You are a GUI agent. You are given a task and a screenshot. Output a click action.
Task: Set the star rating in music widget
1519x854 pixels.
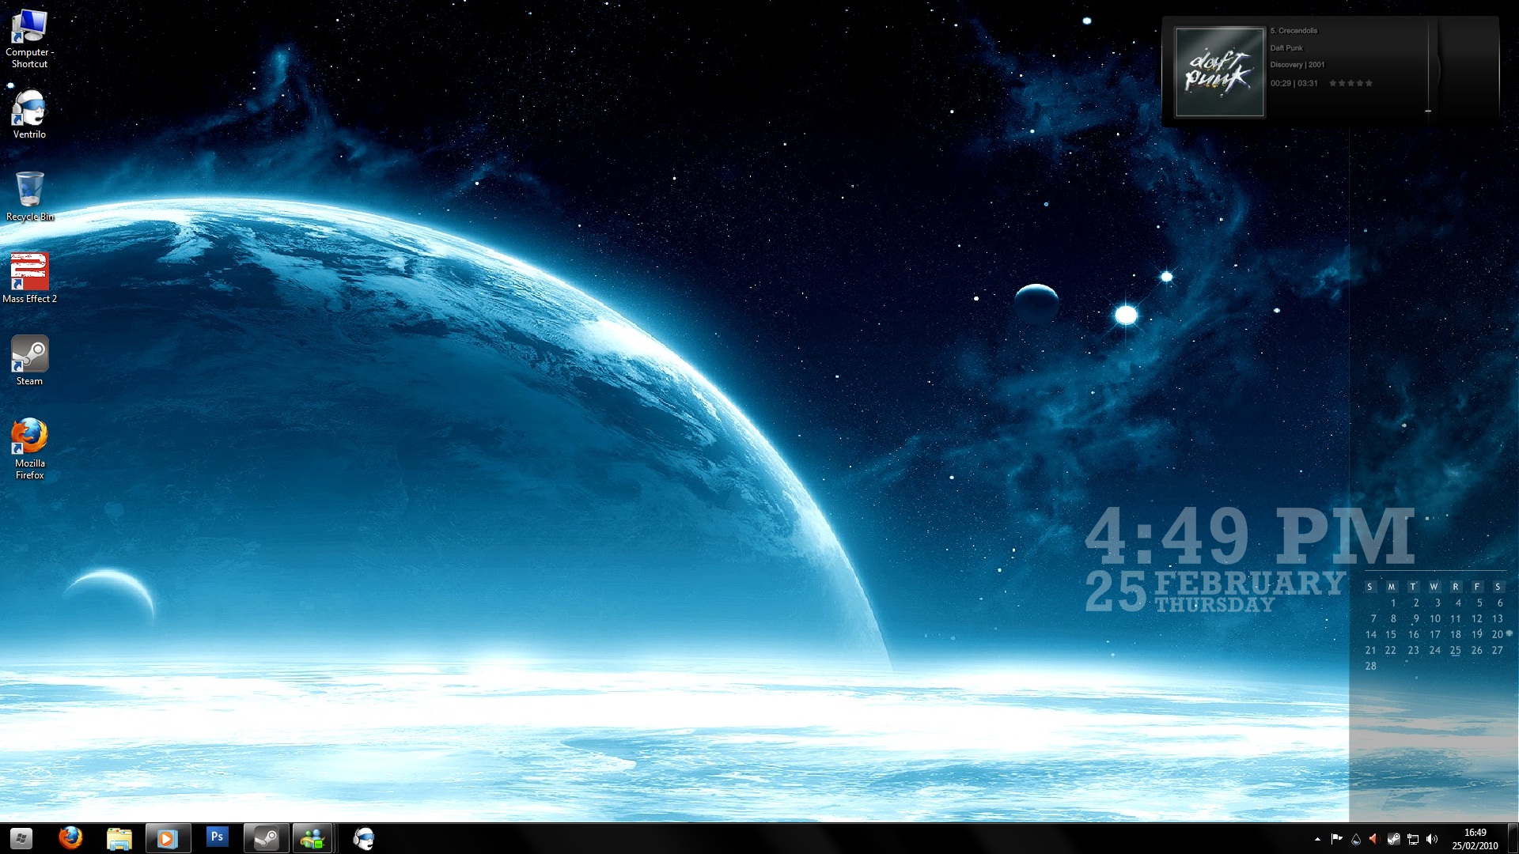click(1350, 83)
